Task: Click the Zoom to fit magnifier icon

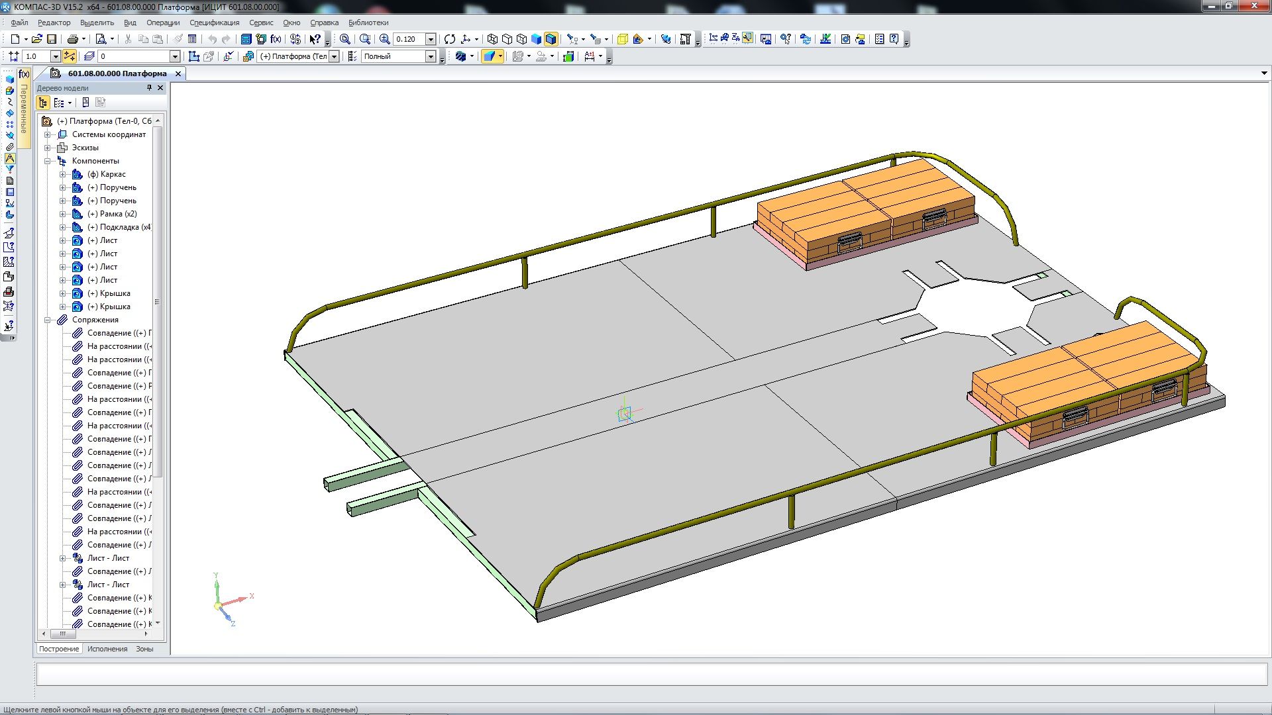Action: tap(344, 39)
